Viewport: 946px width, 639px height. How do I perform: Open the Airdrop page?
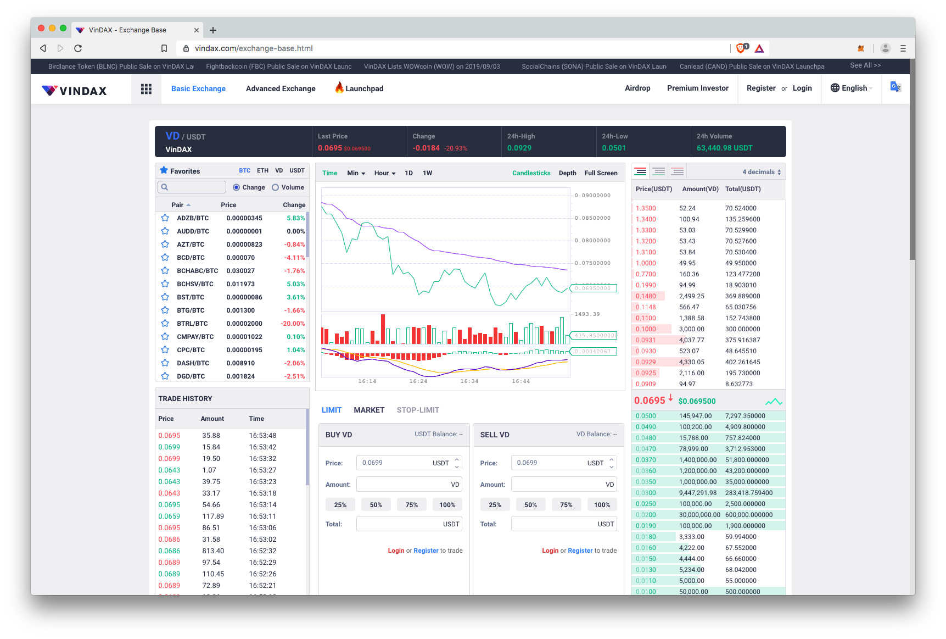[637, 88]
